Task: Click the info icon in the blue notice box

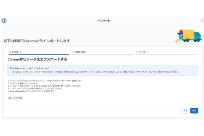Action: 11,68
